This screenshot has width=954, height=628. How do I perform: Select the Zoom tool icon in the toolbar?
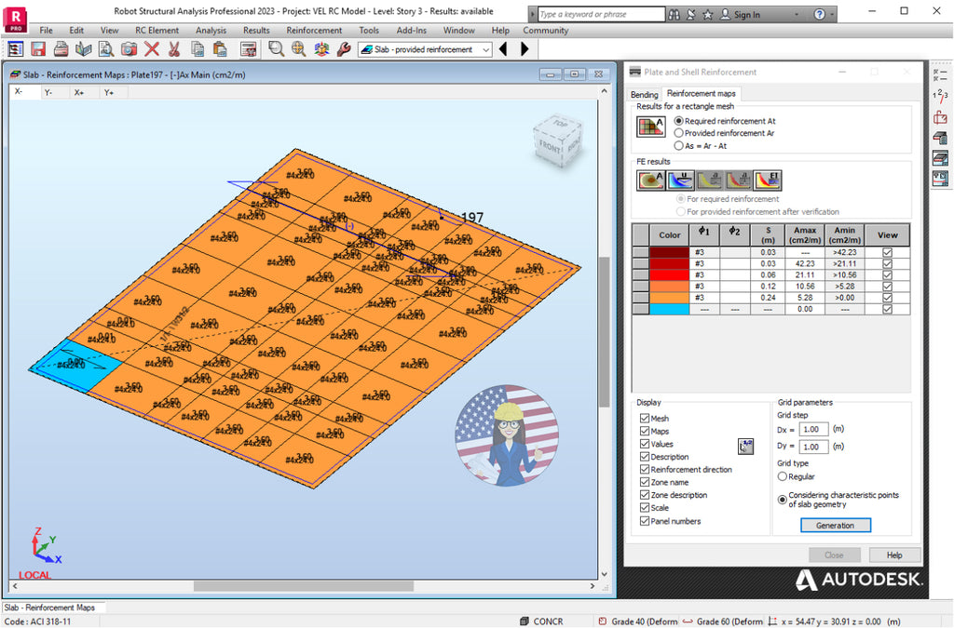coord(276,48)
